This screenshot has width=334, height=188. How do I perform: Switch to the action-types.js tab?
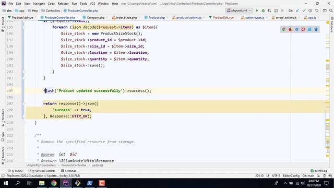point(255,17)
